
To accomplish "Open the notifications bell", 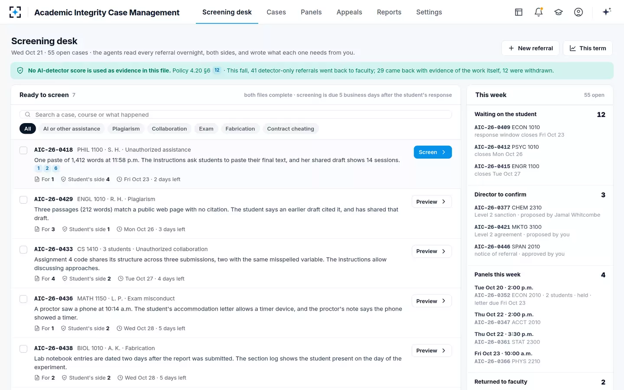I will click(x=539, y=12).
